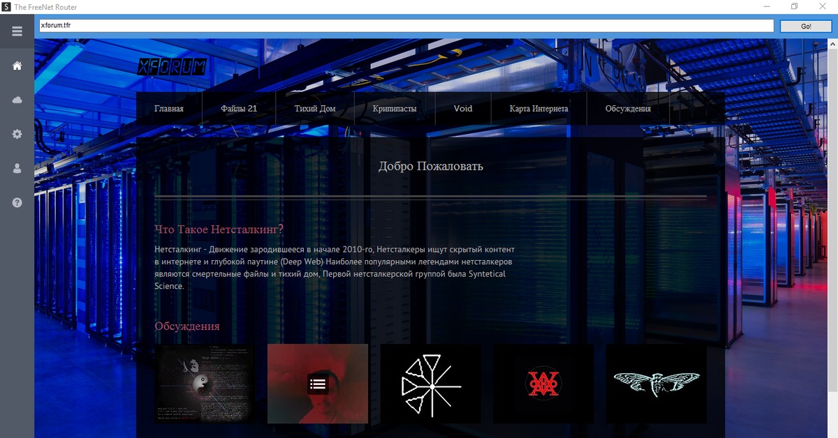Open the cloud icon in sidebar
838x438 pixels.
coord(17,100)
